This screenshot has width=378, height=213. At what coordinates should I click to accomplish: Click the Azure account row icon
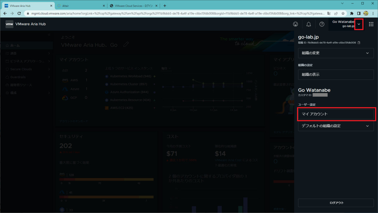(x=65, y=89)
